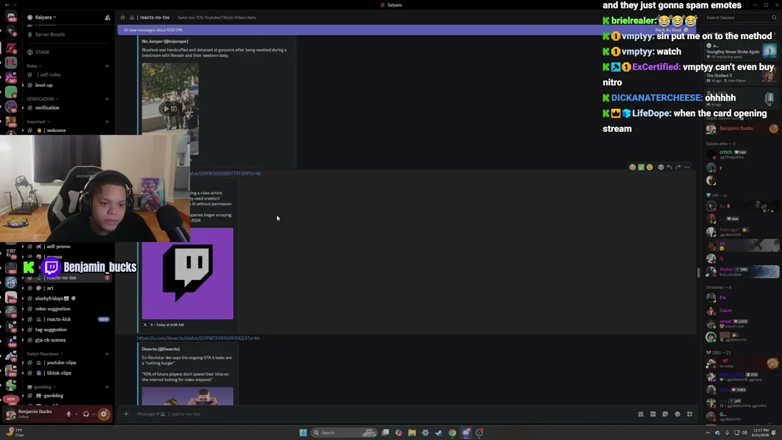Open more options on hovered message
This screenshot has width=782, height=440.
point(687,167)
